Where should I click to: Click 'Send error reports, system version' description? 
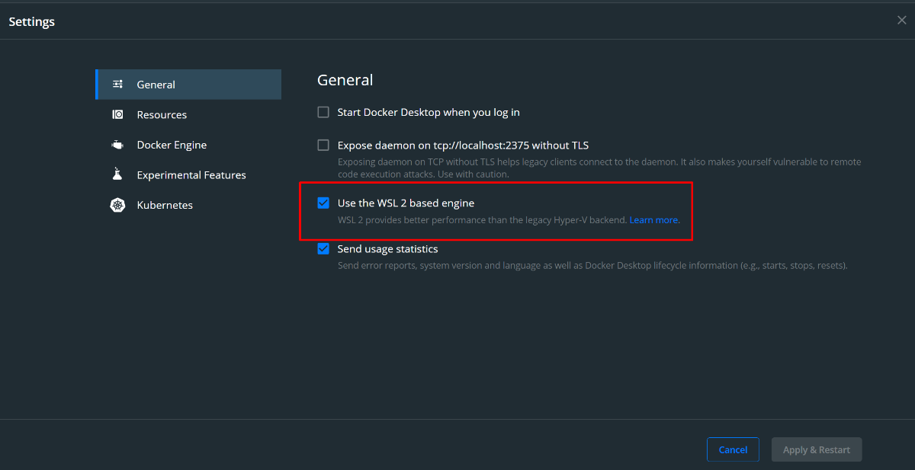pos(592,266)
